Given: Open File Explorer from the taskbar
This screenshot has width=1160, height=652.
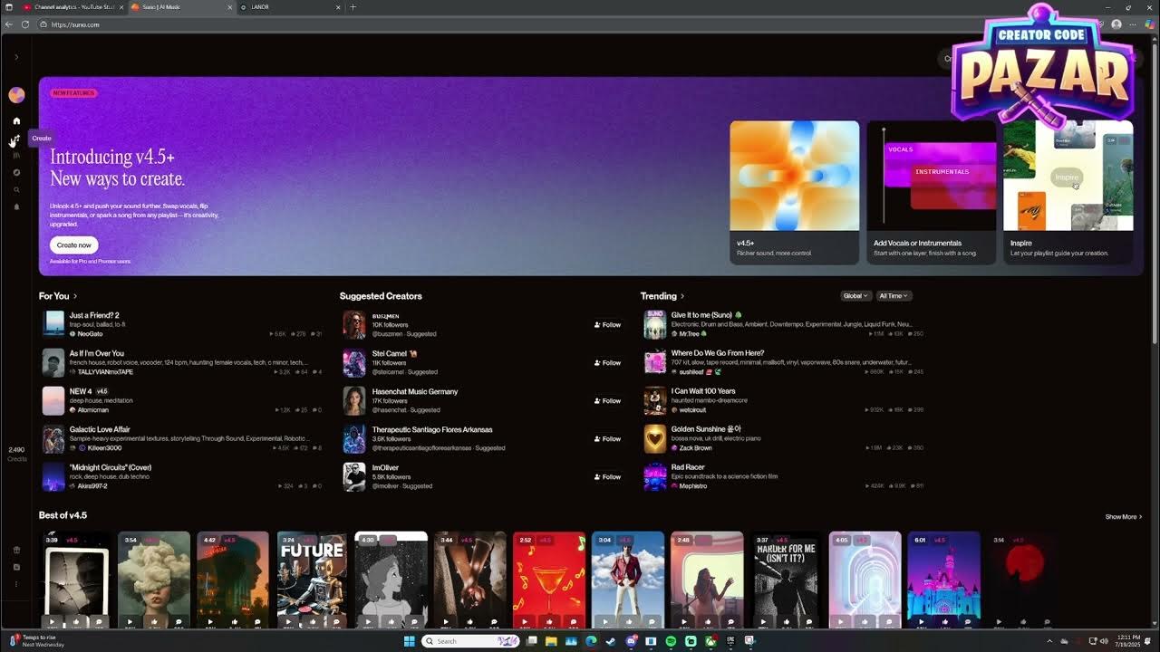Looking at the screenshot, I should [551, 641].
